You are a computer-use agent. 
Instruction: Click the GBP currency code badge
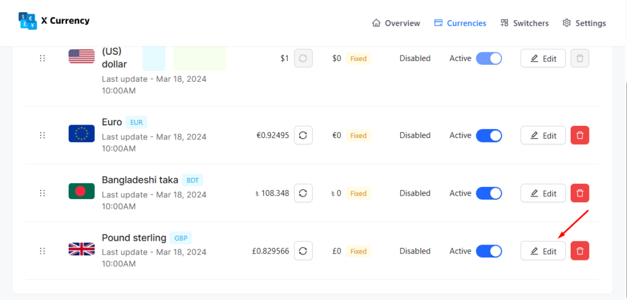point(181,238)
